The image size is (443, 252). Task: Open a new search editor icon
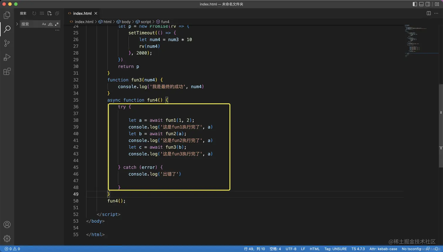tap(50, 13)
